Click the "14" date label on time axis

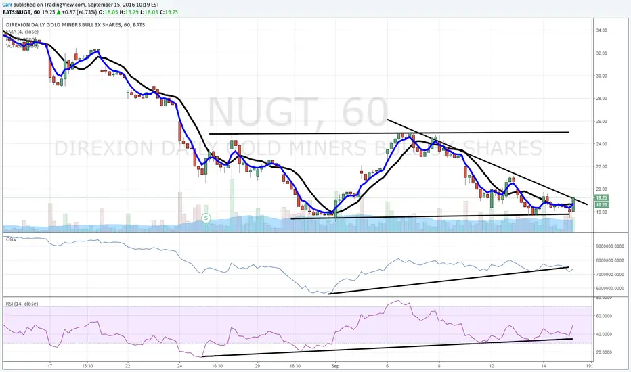point(543,366)
